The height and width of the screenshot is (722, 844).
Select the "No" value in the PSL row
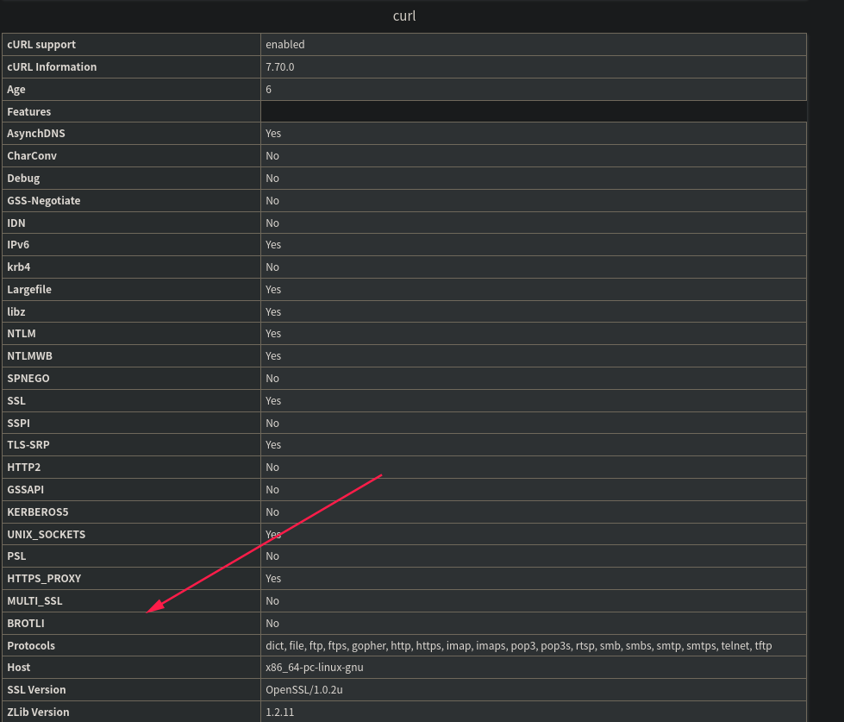(272, 556)
